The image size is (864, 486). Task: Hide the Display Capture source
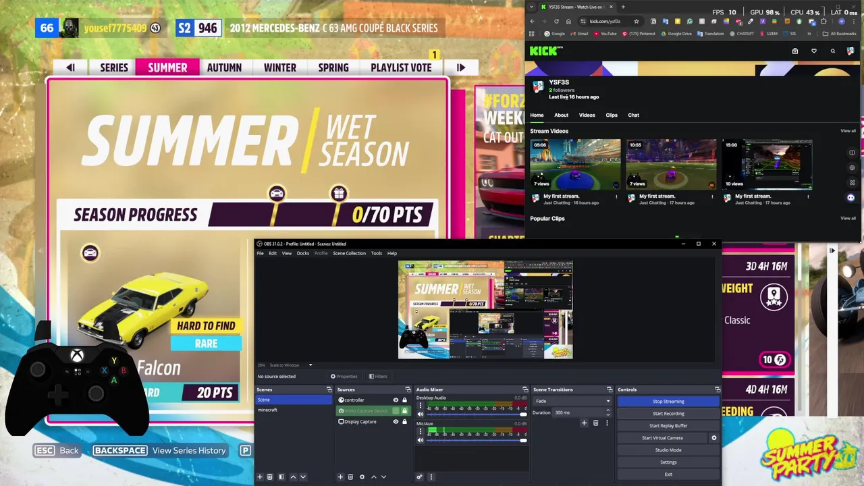(396, 422)
